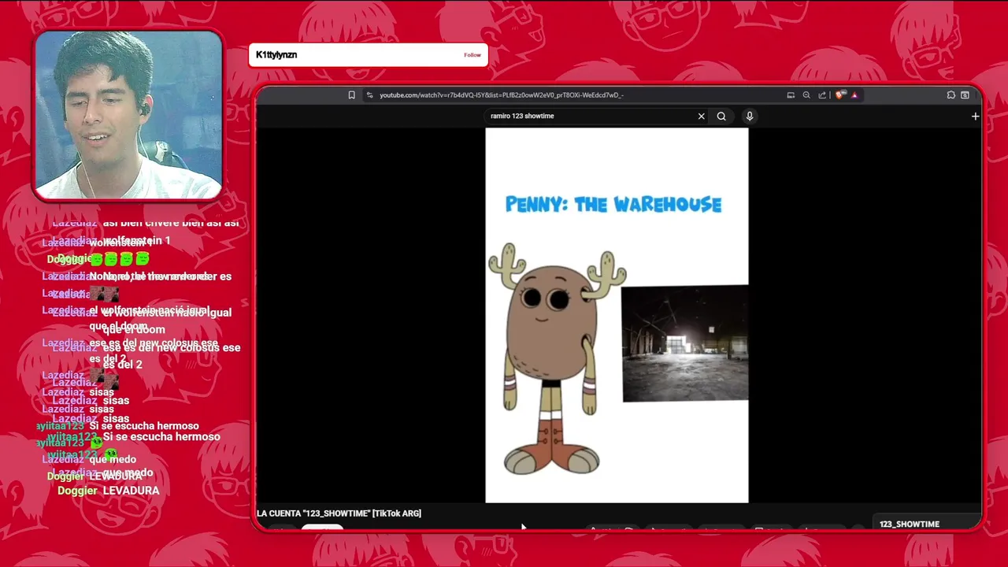Click the streamer webcam feed
1008x567 pixels.
[x=128, y=115]
